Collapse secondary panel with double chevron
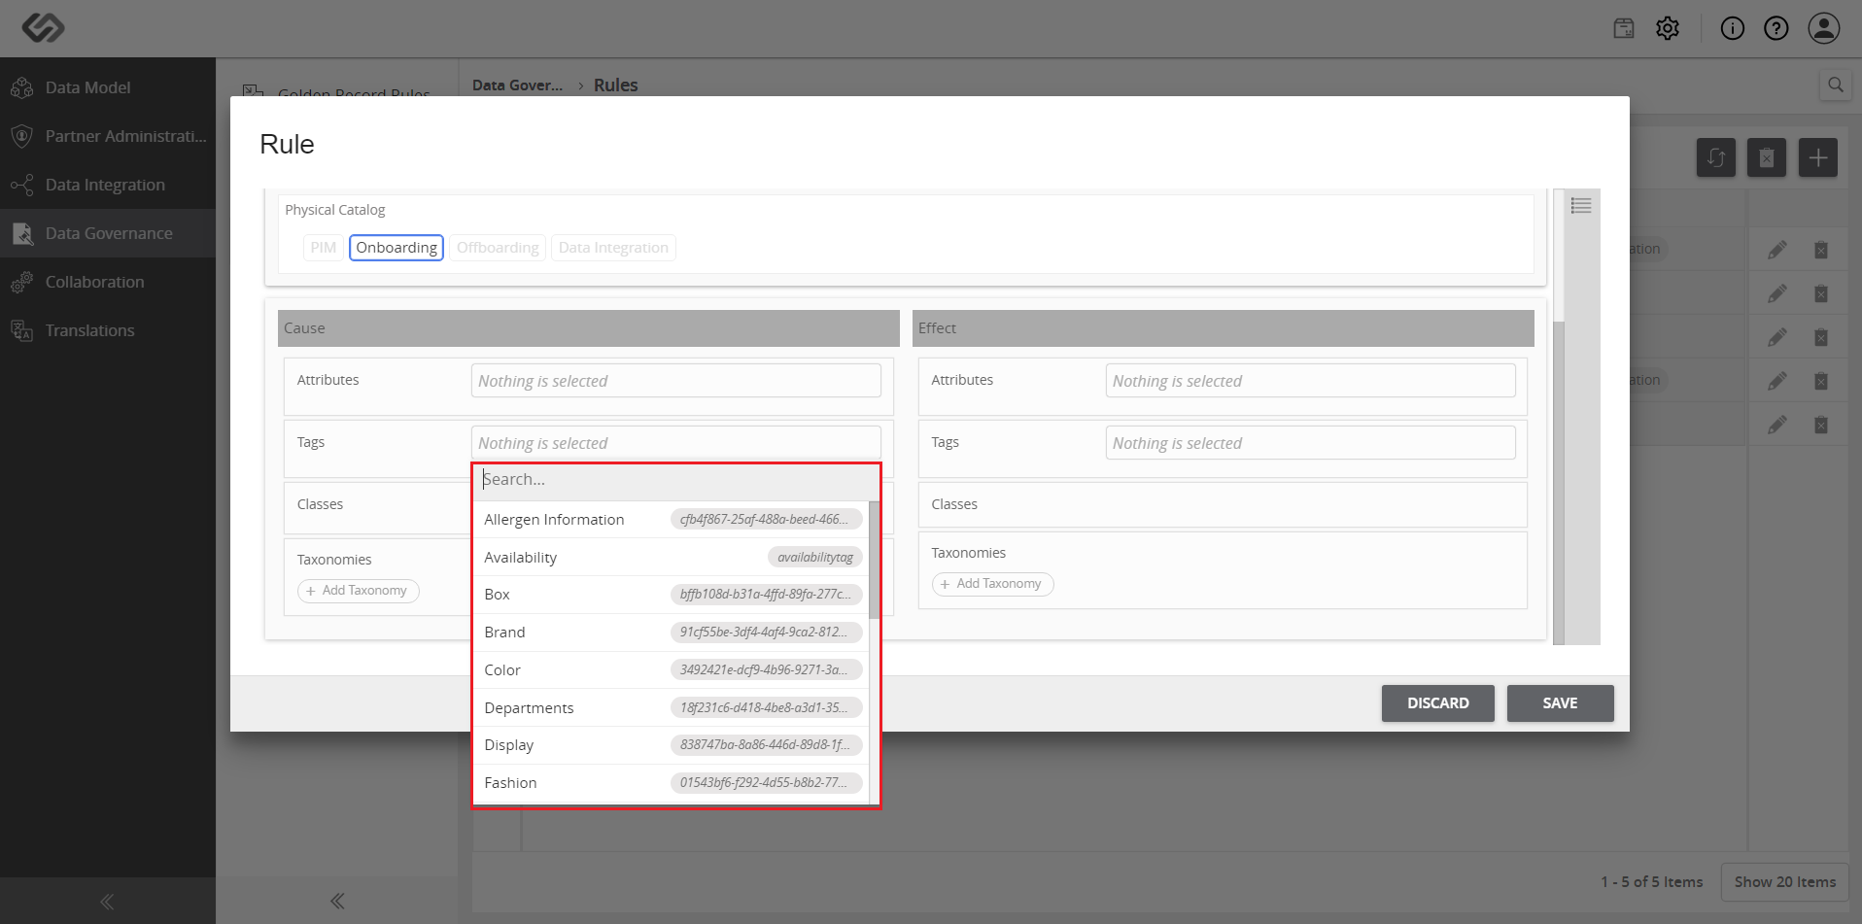The height and width of the screenshot is (924, 1862). tap(337, 901)
